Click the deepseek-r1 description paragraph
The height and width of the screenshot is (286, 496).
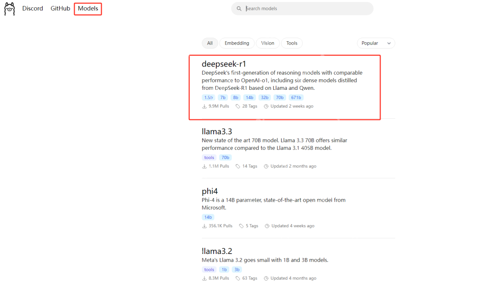pos(282,81)
